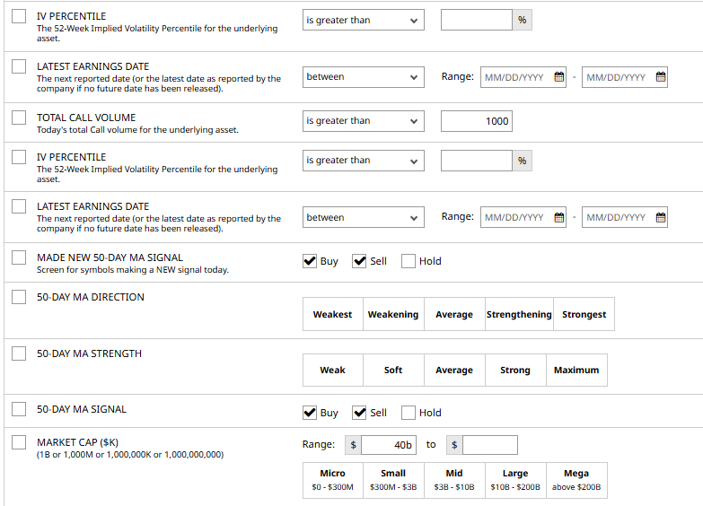The image size is (703, 506).
Task: Enable the lower LATEST EARNINGS DATE filter checkbox
Action: point(19,206)
